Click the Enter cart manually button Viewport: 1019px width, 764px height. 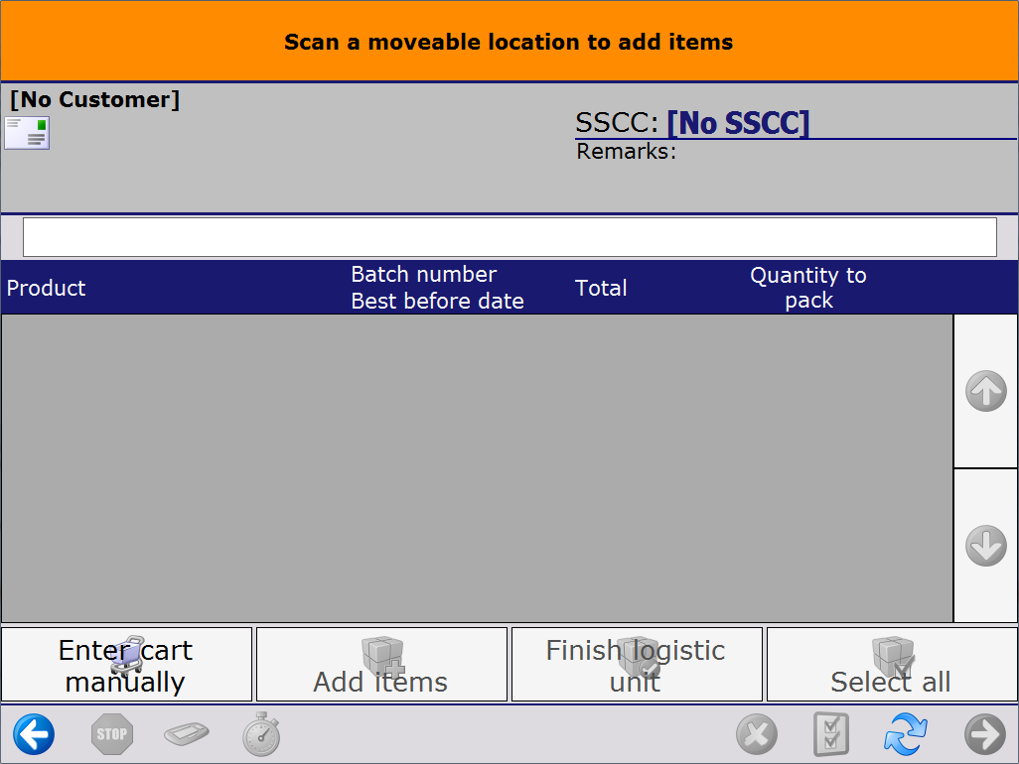(x=126, y=663)
